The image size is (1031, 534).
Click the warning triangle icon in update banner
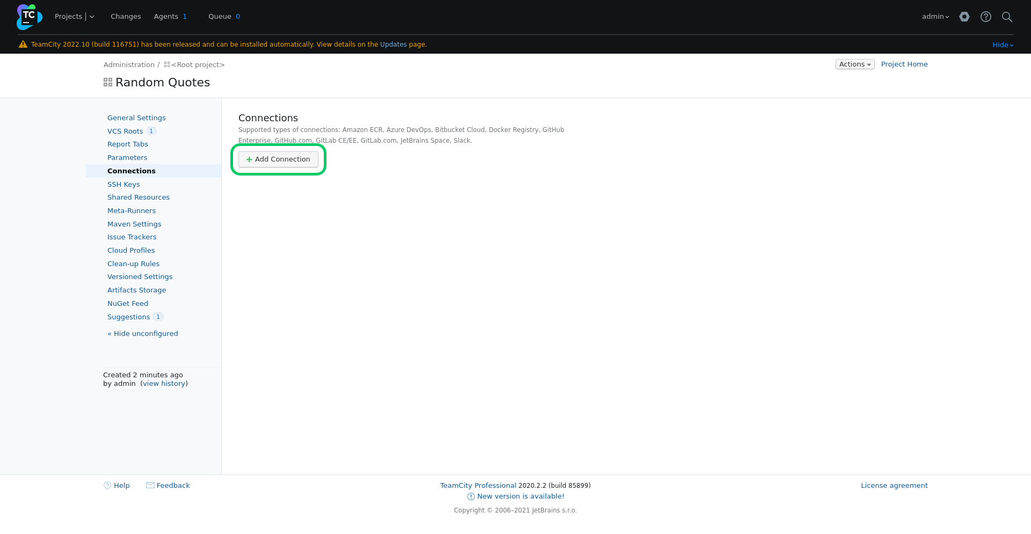pyautogui.click(x=23, y=45)
